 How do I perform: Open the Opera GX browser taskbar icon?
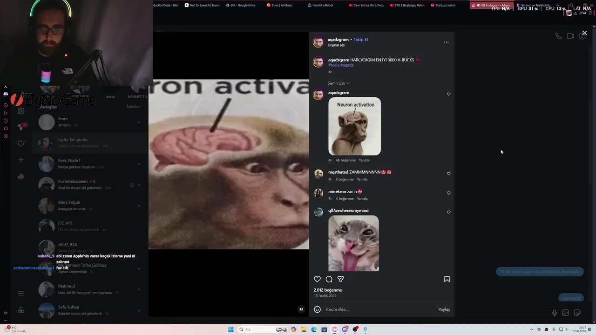pyautogui.click(x=334, y=329)
